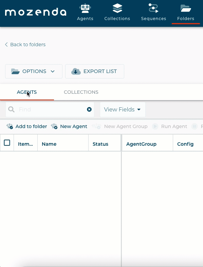Go back to folders link
The image size is (203, 267).
25,44
